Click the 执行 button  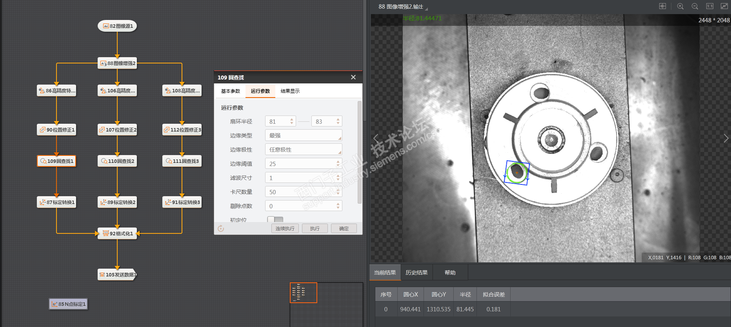315,229
